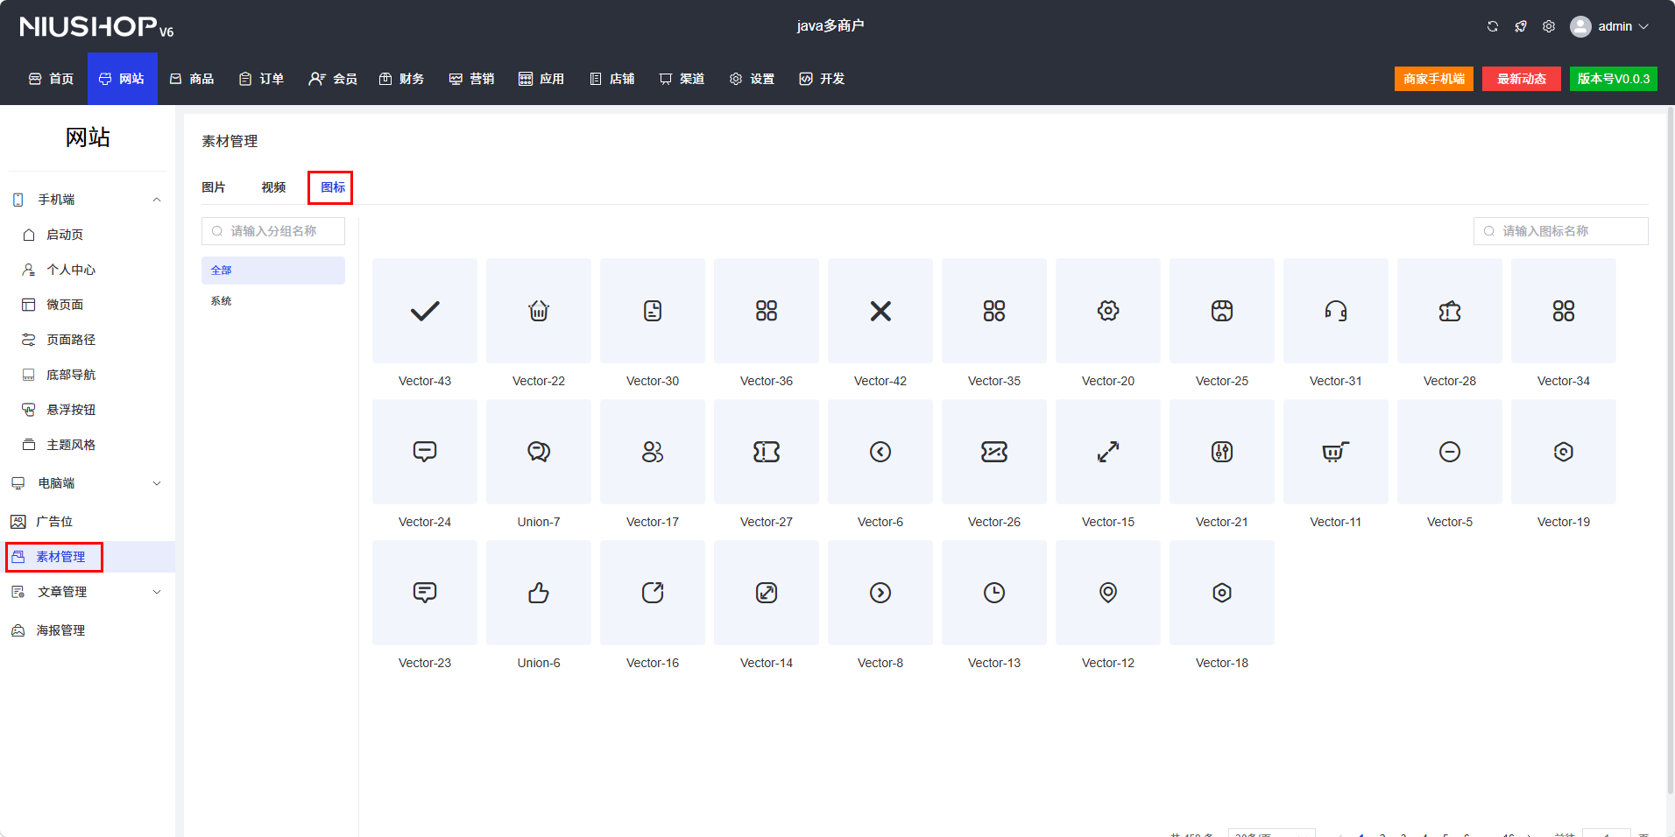Choose the Vector-11 shopping cart icon
This screenshot has height=837, width=1675.
click(1336, 452)
